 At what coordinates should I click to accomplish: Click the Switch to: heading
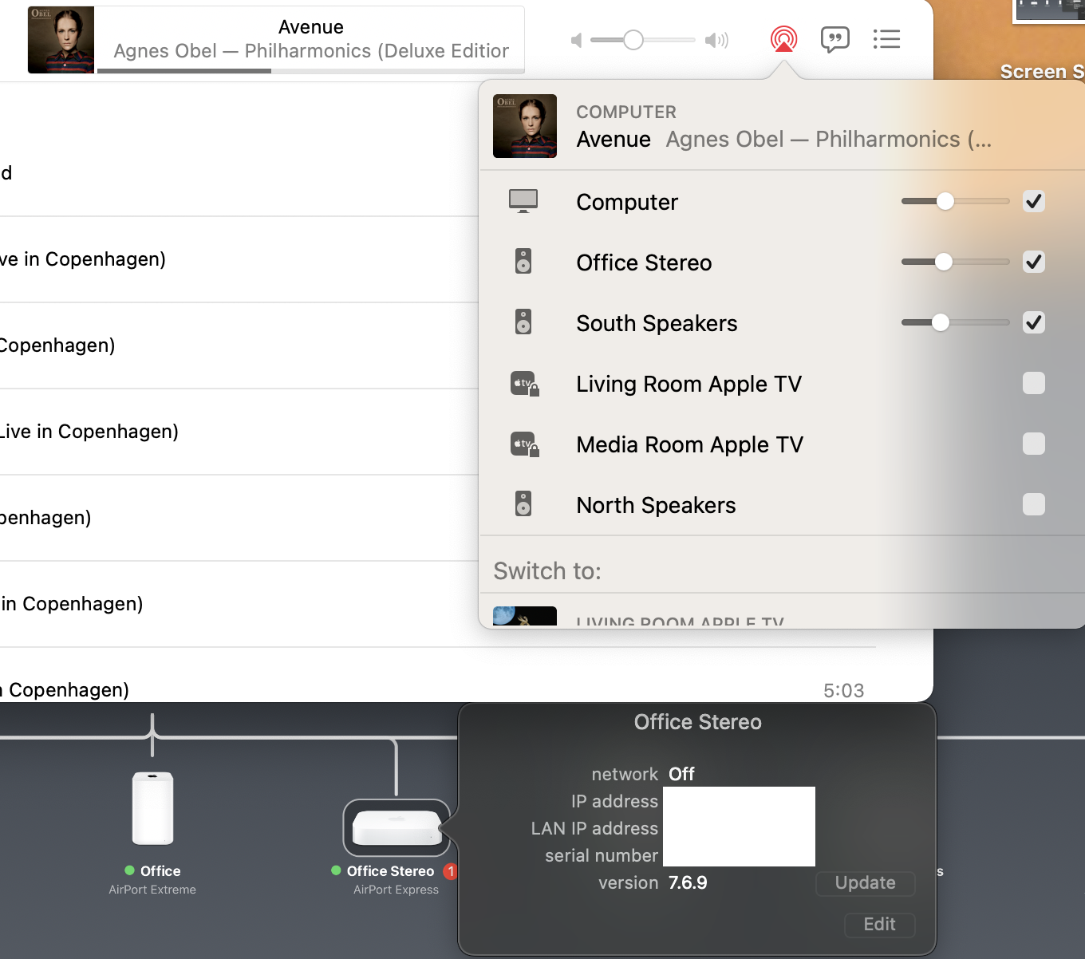click(547, 571)
